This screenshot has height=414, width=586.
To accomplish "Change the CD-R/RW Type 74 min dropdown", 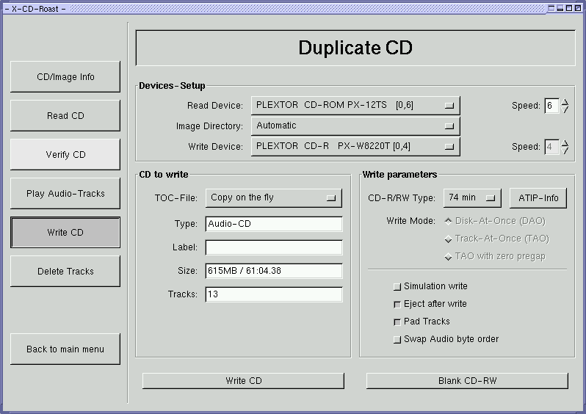I will coord(472,198).
